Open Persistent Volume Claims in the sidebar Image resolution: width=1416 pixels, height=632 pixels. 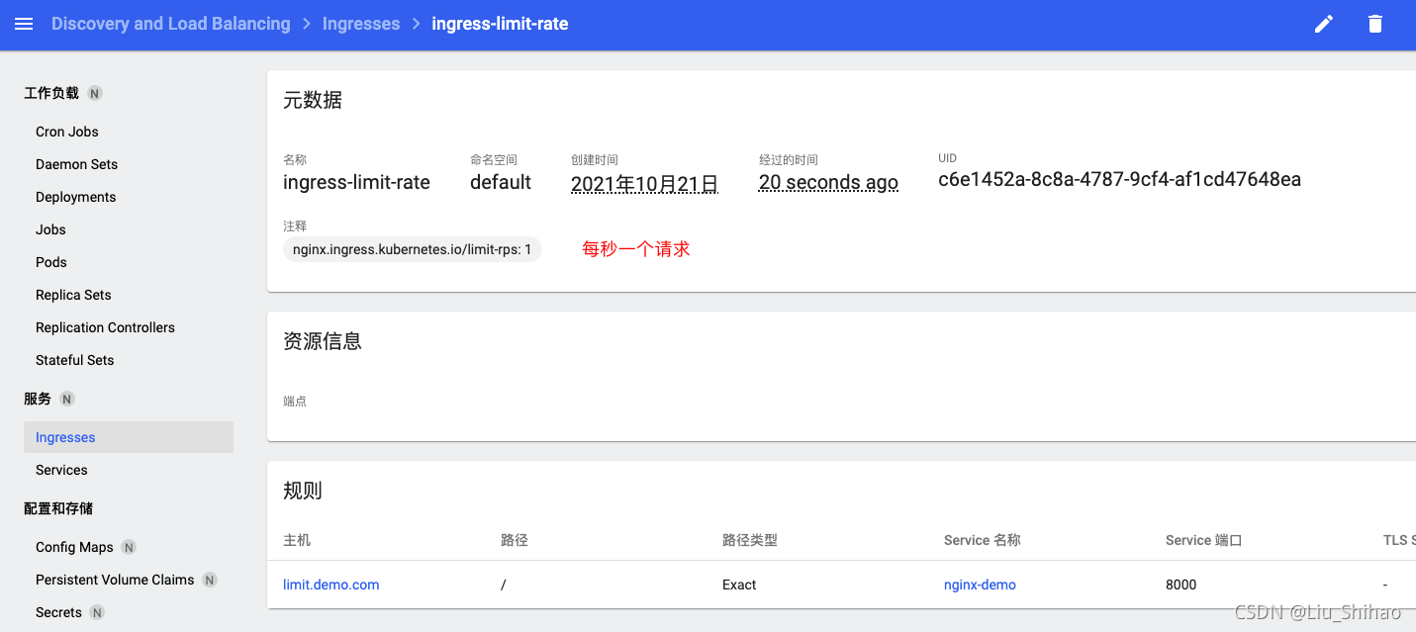[115, 580]
